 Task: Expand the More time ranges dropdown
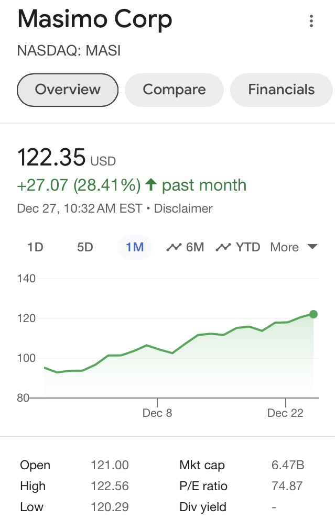[x=294, y=247]
